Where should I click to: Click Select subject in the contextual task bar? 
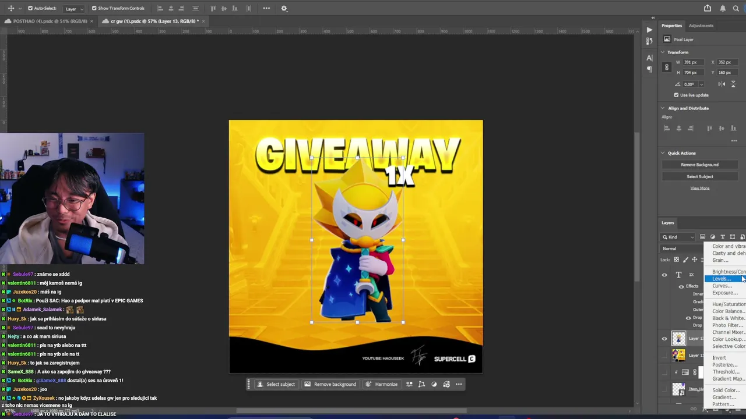(x=276, y=384)
